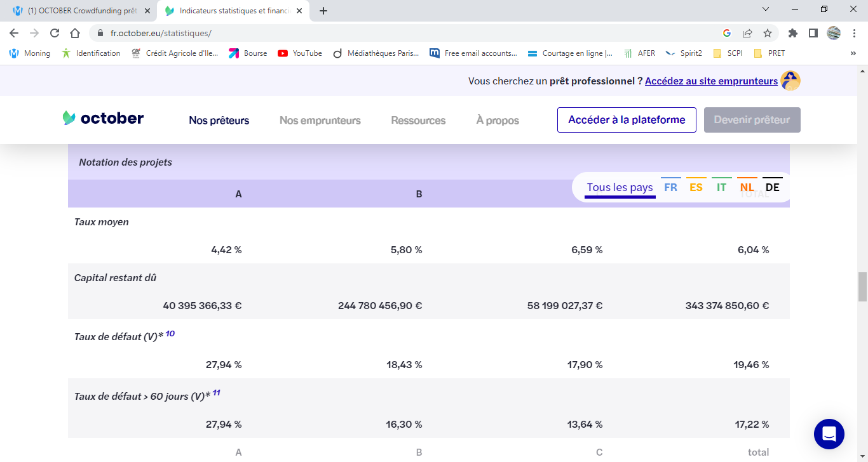Click the page vertical scrollbar thumb
Image resolution: width=868 pixels, height=462 pixels.
pyautogui.click(x=862, y=287)
